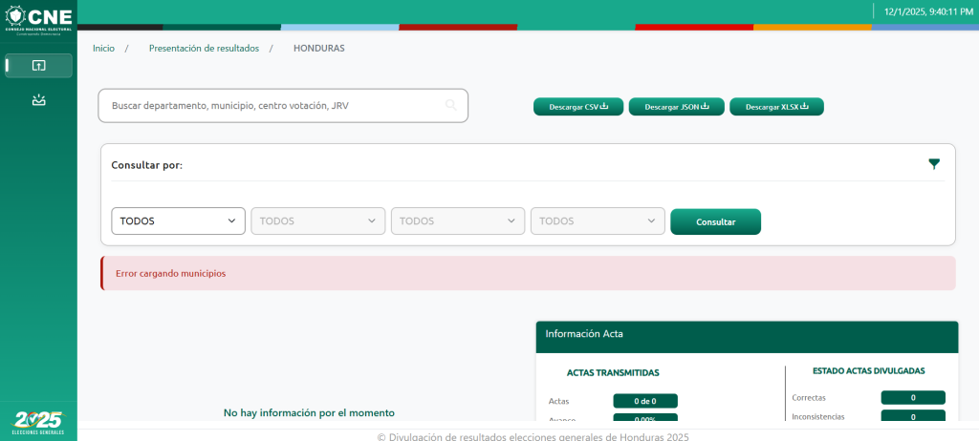Click the ACTAS TRANSMITIDAS heading
This screenshot has width=979, height=441.
[x=613, y=373]
